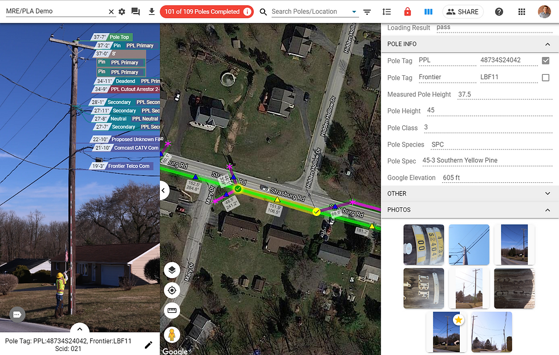The height and width of the screenshot is (355, 559).
Task: Select the map ruler measure tool
Action: click(172, 311)
